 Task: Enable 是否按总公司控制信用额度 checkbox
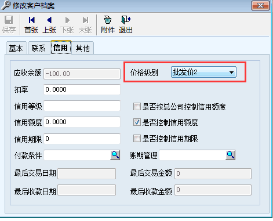pyautogui.click(x=137, y=107)
